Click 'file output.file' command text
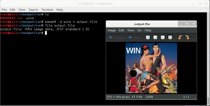Screen dimensions: 210x106 pyautogui.click(x=60, y=26)
